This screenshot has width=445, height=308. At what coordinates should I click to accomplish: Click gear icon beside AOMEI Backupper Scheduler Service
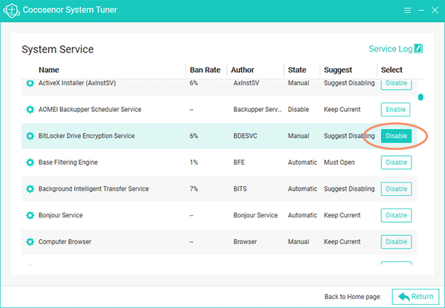(x=30, y=109)
